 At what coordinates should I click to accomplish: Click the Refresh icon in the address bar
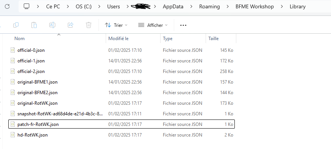[x=7, y=6]
